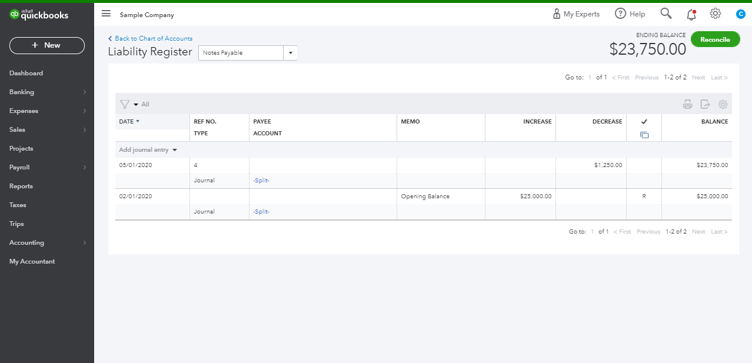Export the register to file
The width and height of the screenshot is (752, 363).
[x=705, y=105]
